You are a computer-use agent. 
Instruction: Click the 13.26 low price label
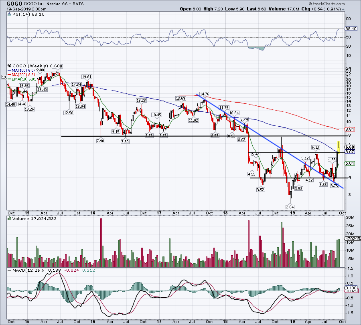[29, 109]
